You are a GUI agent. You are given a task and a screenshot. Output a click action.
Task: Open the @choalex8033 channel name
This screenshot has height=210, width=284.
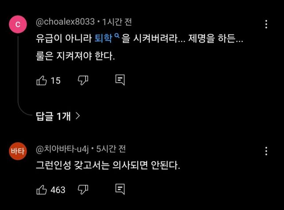[x=65, y=22]
